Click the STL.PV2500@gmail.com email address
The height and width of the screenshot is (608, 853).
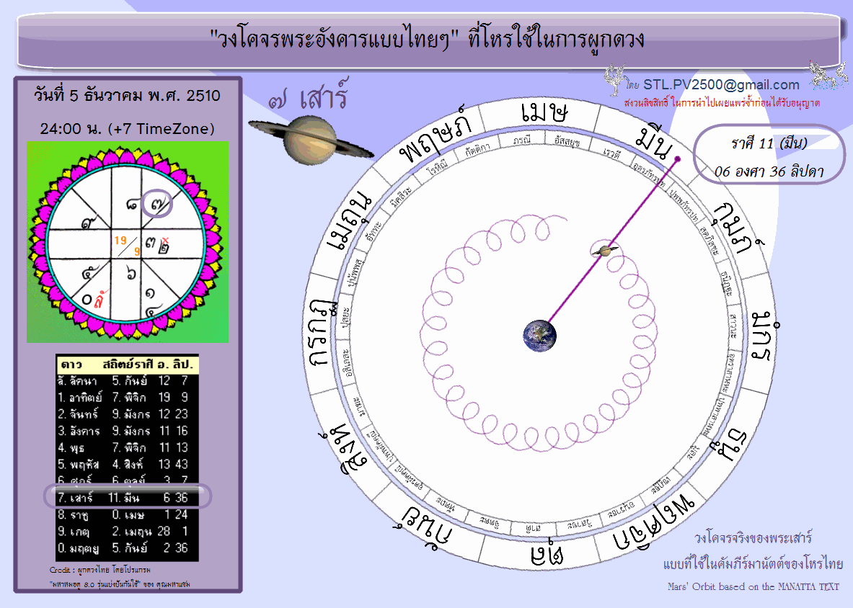tap(721, 85)
